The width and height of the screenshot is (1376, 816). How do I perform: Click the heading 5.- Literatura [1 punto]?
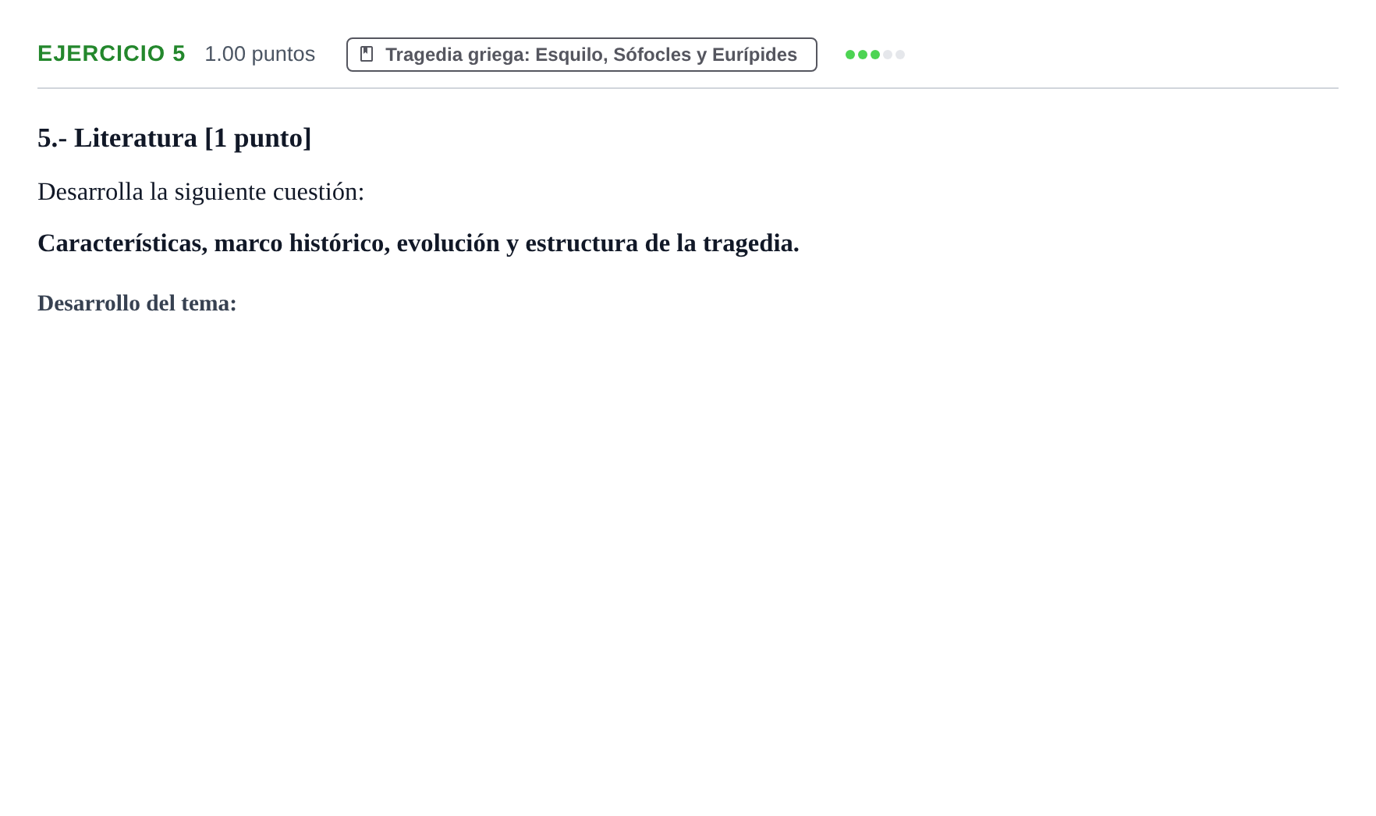(x=175, y=138)
